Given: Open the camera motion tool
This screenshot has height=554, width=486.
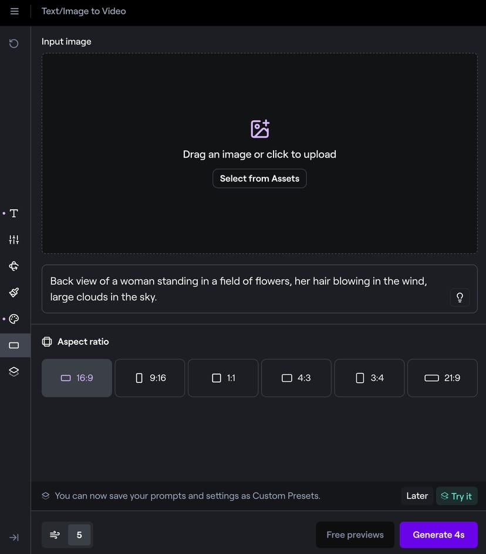Looking at the screenshot, I should coord(14,266).
